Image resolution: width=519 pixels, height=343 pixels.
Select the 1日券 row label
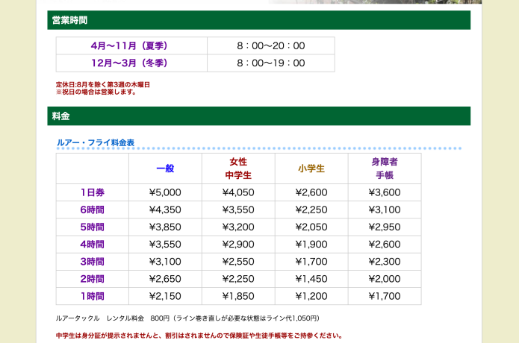[x=93, y=192]
